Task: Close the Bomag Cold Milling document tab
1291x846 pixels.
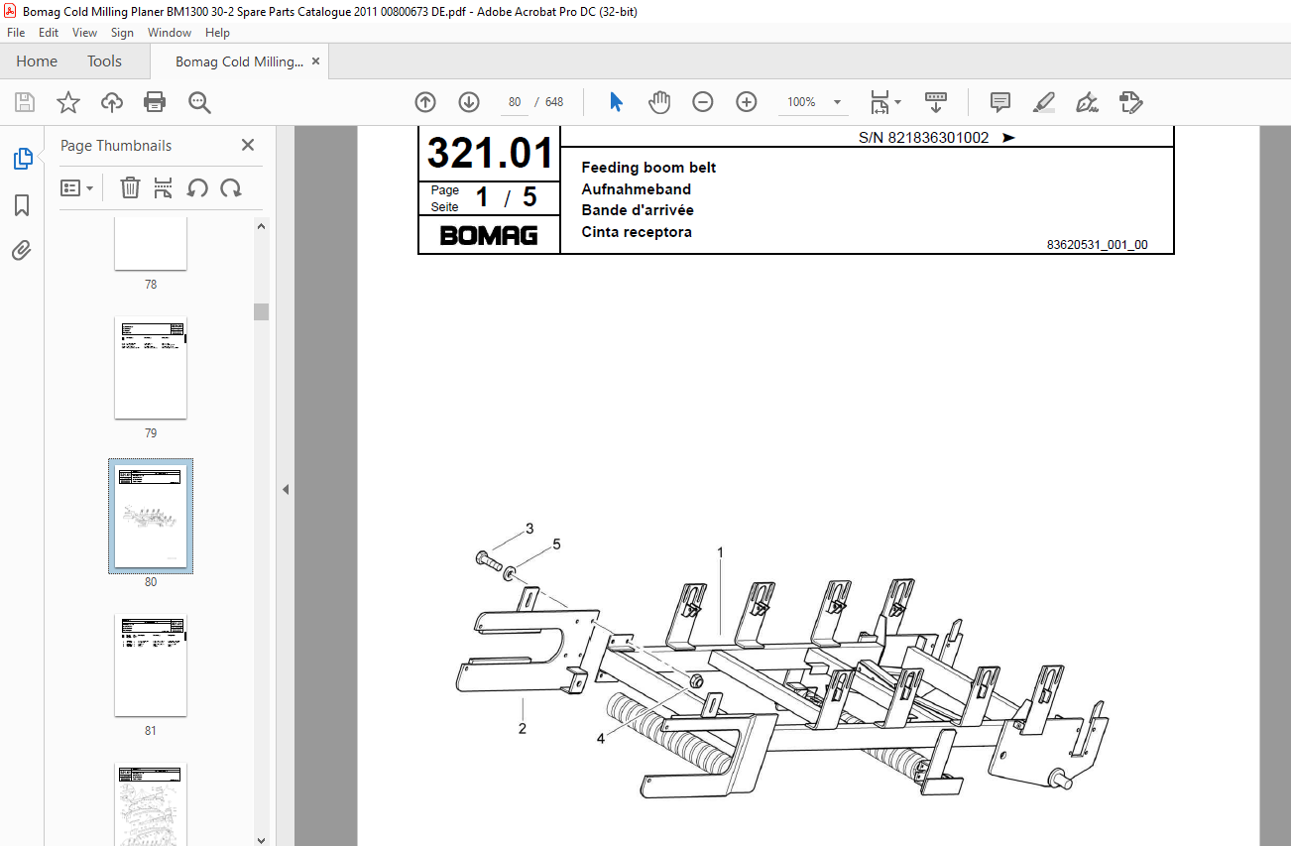Action: (x=316, y=61)
